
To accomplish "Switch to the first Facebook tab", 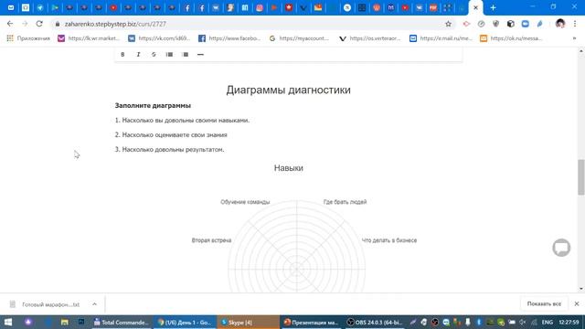I will pos(186,7).
